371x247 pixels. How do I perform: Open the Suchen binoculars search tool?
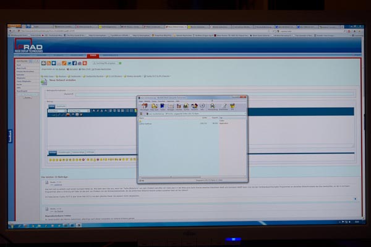click(x=186, y=106)
